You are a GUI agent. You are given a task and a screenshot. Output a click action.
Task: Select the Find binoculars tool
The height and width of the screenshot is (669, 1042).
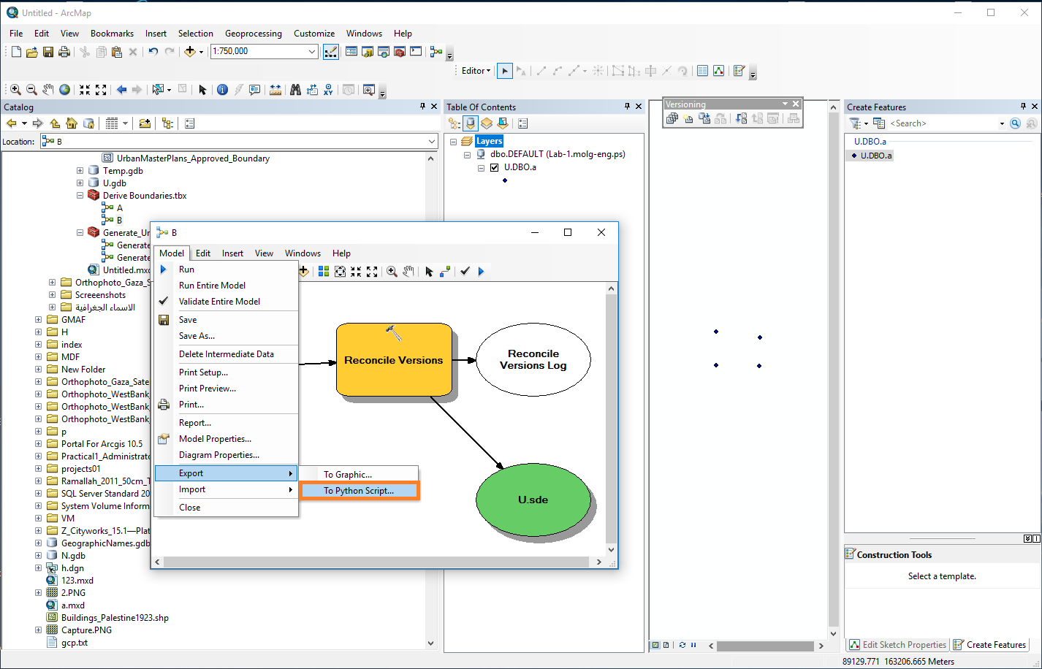295,90
